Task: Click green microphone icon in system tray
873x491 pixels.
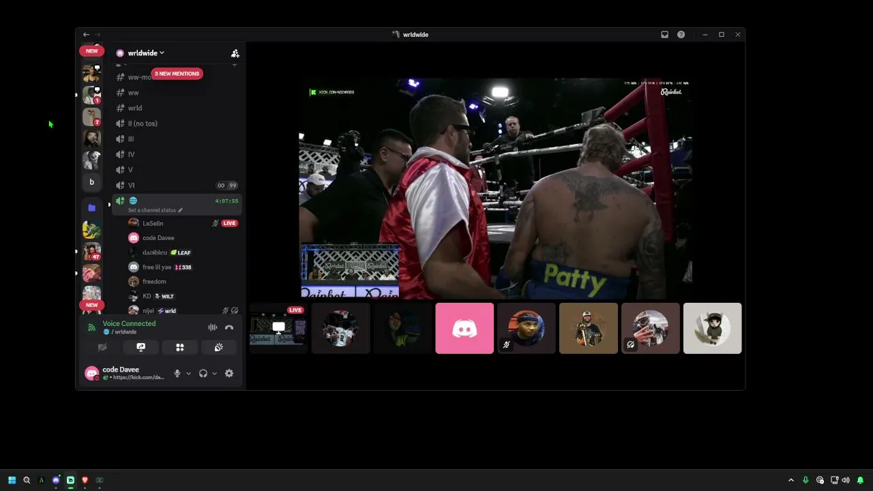Action: tap(805, 480)
